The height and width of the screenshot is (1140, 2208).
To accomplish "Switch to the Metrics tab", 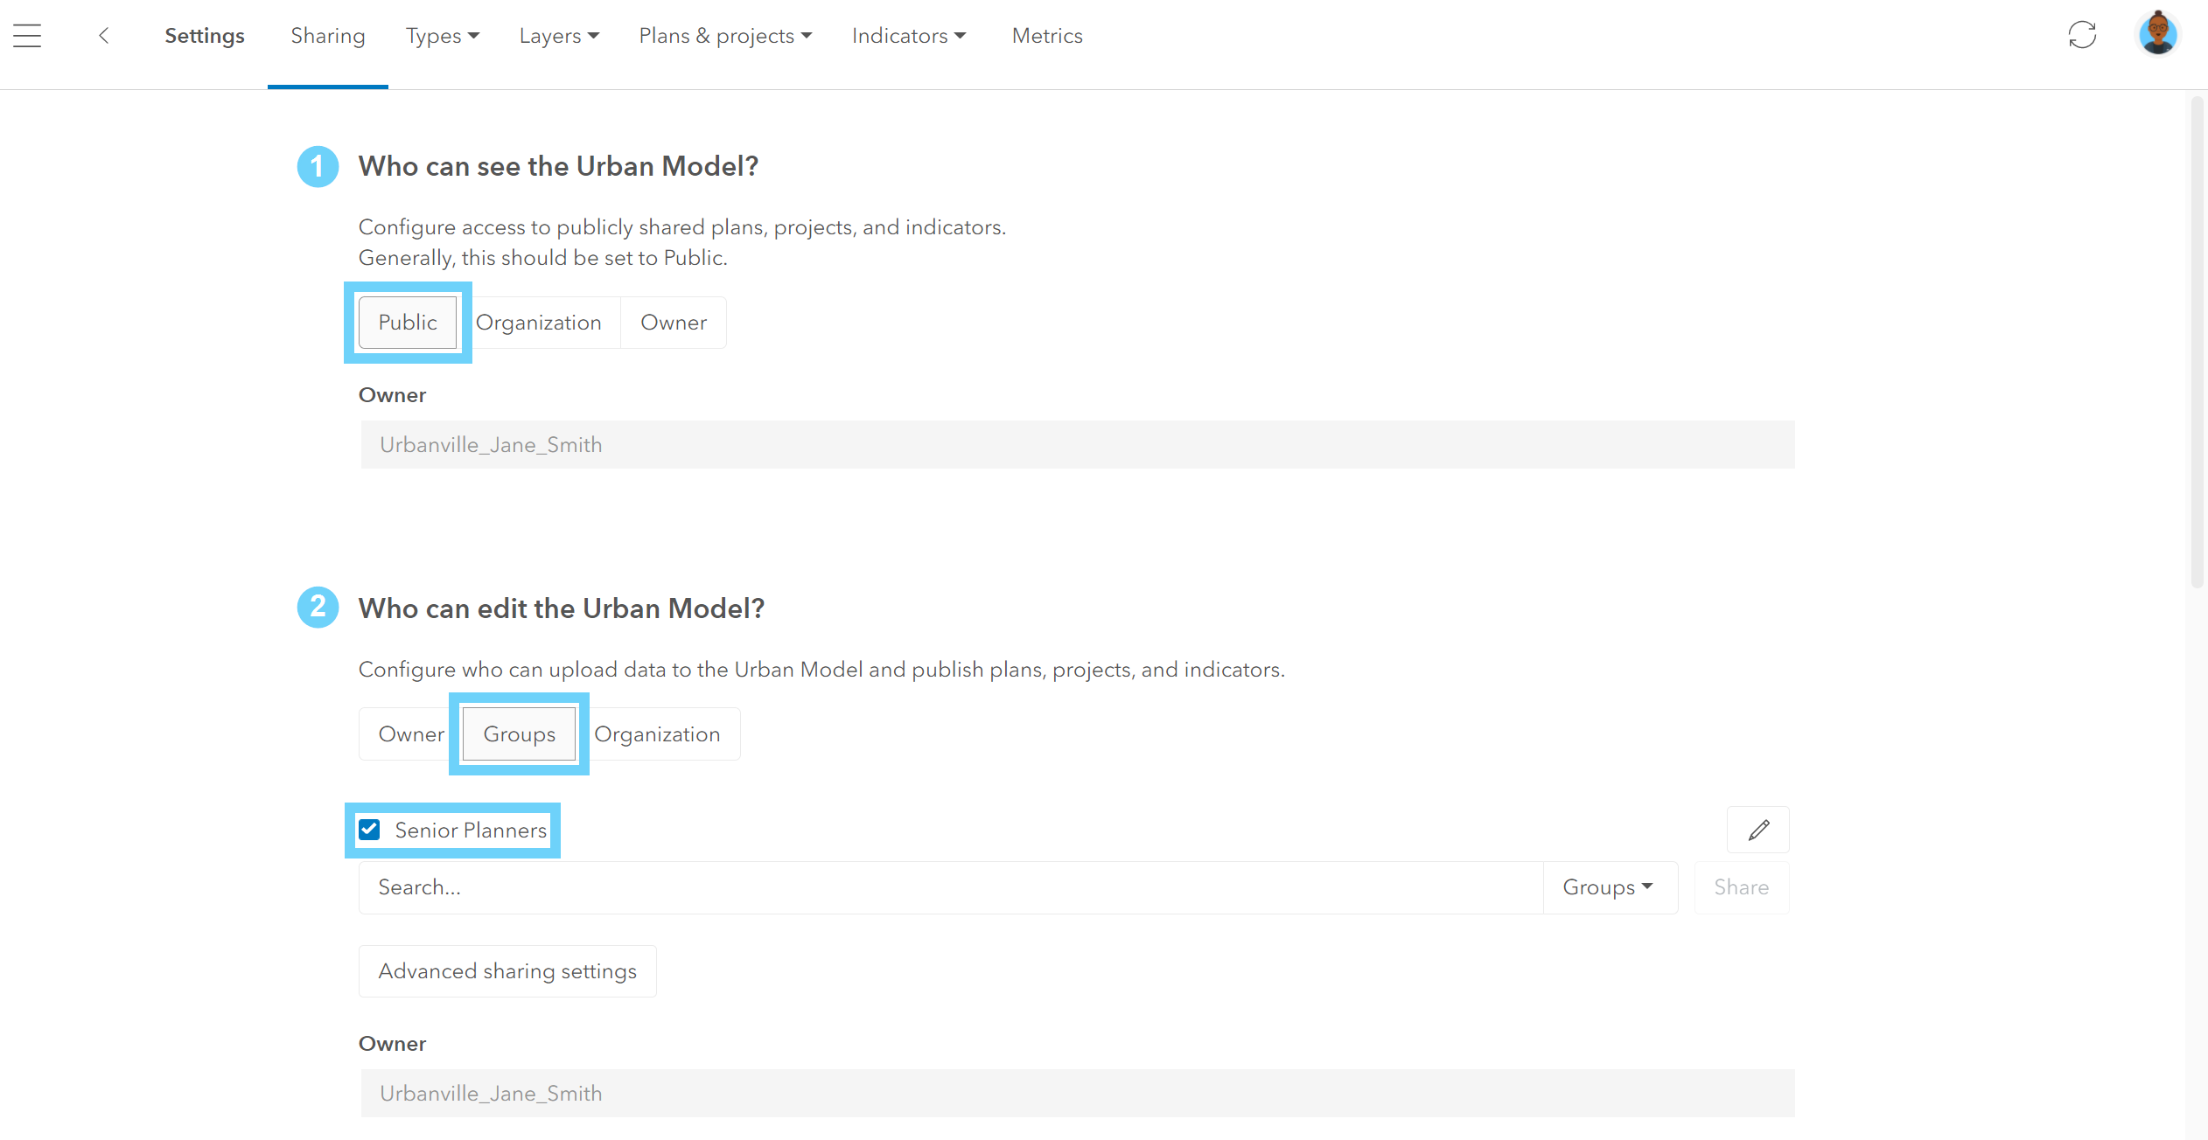I will [x=1047, y=36].
